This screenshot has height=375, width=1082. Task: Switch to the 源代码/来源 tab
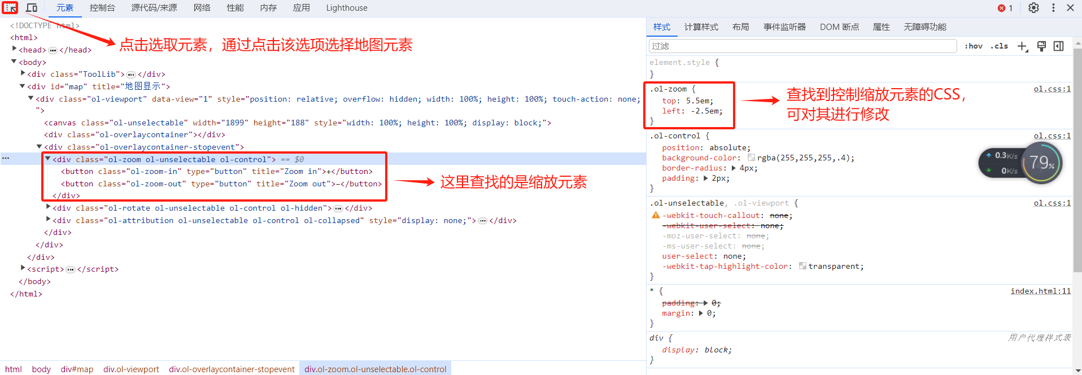point(154,8)
